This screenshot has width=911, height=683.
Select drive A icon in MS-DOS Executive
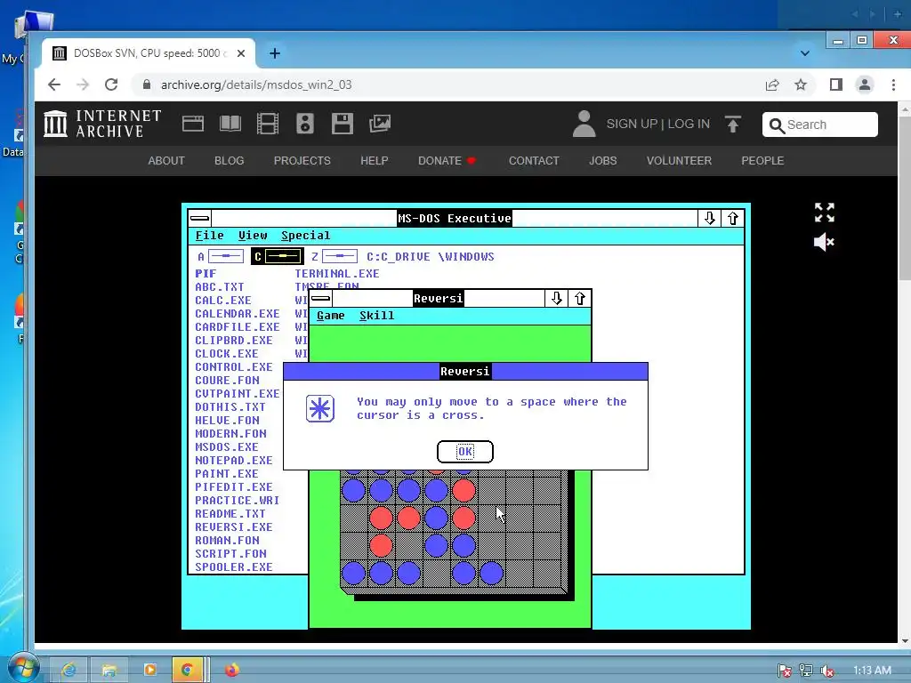click(x=221, y=256)
